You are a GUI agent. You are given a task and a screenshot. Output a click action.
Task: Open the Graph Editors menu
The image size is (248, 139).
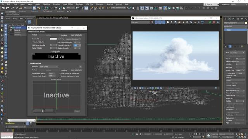coord(68,4)
